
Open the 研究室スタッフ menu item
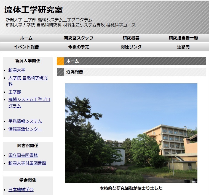pos(79,38)
